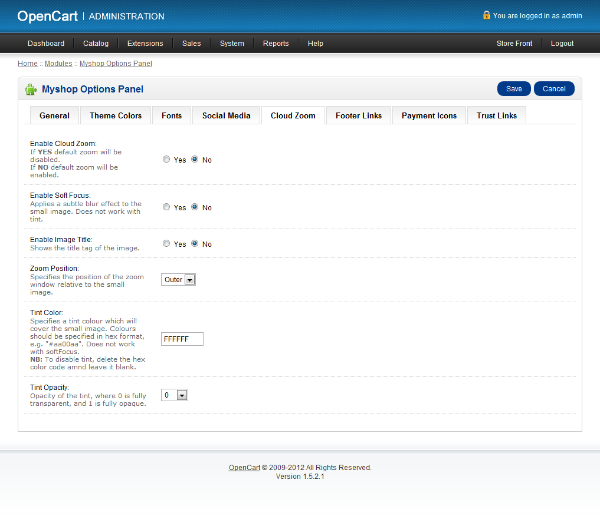This screenshot has height=516, width=600.
Task: Select Yes for Enable Soft Focus
Action: [166, 207]
